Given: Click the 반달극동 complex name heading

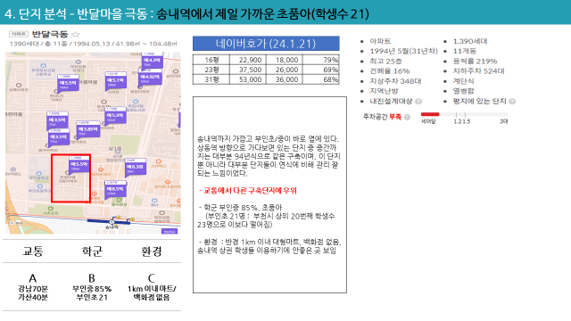Looking at the screenshot, I should tap(50, 34).
